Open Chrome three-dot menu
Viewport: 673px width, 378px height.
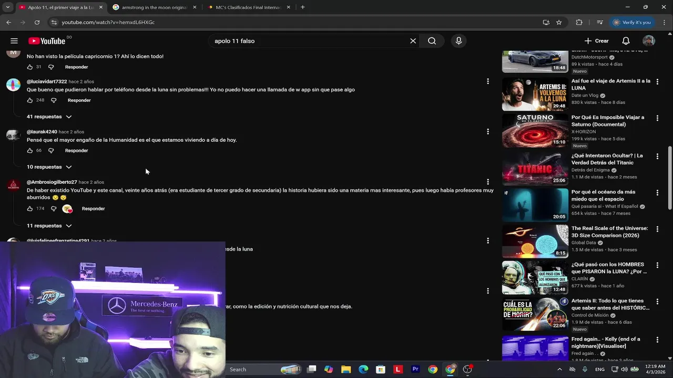tap(664, 22)
